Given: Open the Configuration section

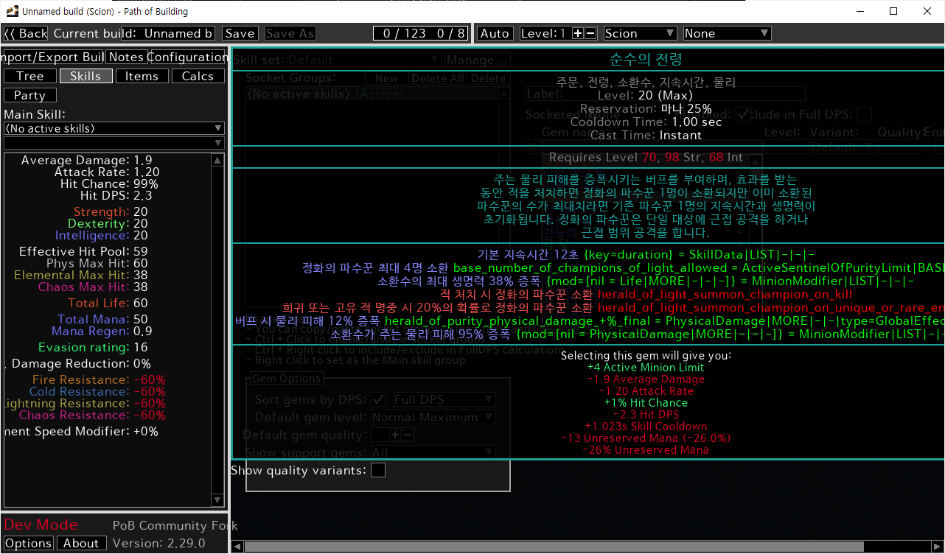Looking at the screenshot, I should (x=188, y=57).
